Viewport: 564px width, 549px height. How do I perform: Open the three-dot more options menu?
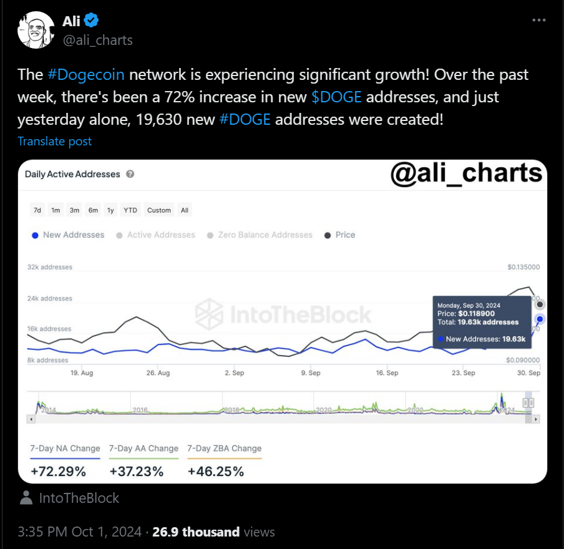(538, 20)
